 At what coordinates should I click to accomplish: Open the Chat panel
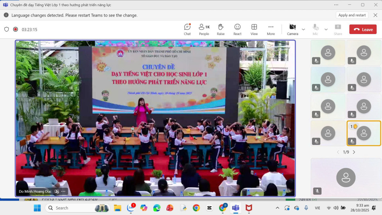187,29
